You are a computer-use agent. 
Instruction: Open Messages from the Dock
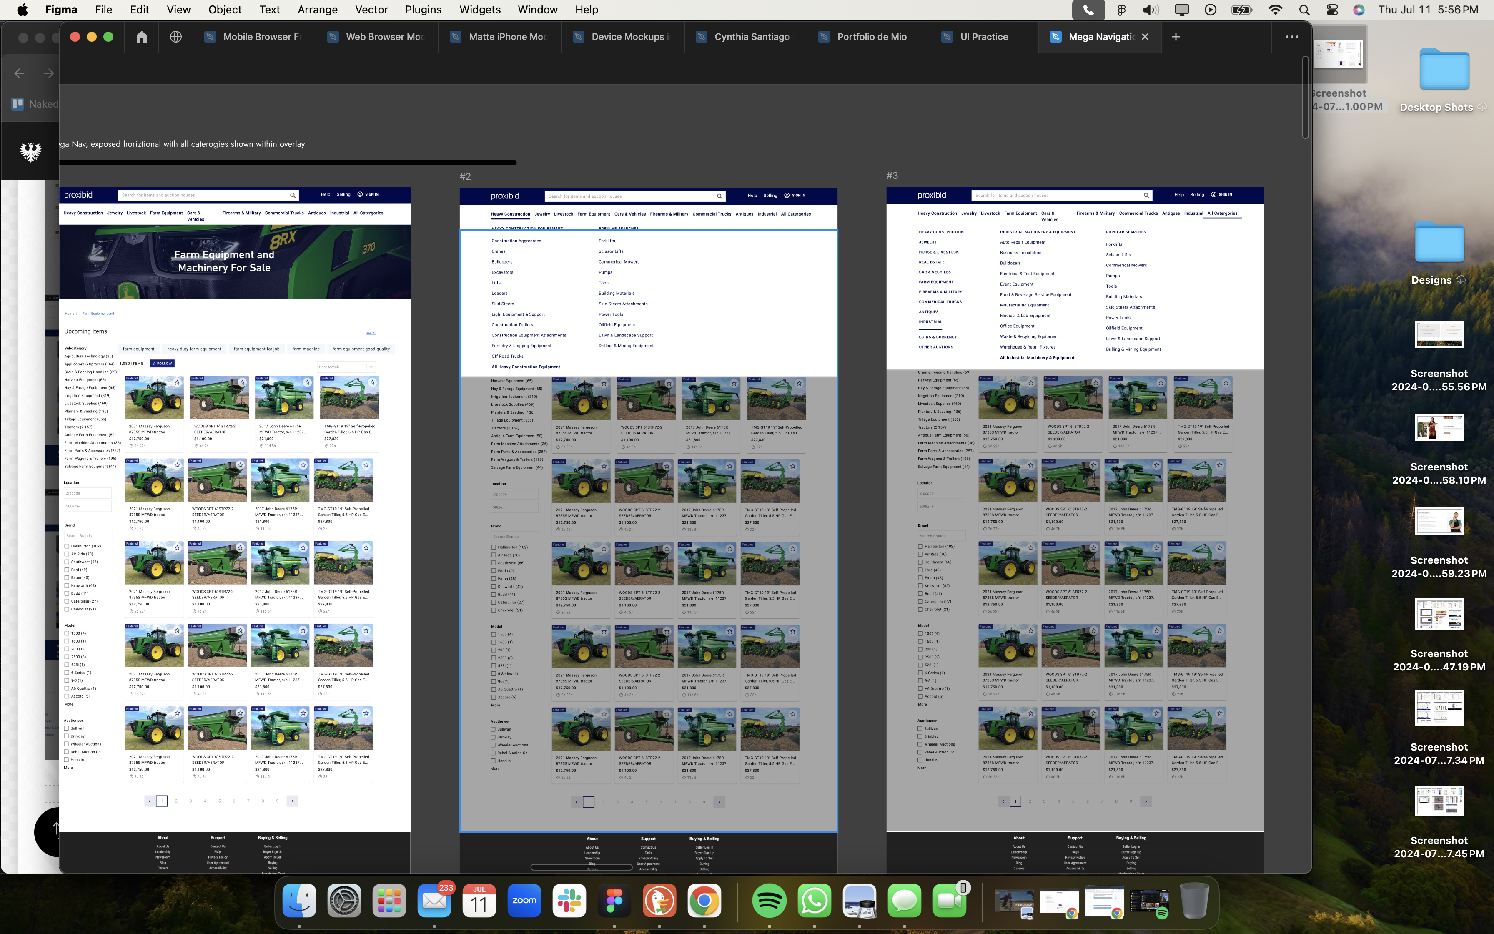coord(905,901)
